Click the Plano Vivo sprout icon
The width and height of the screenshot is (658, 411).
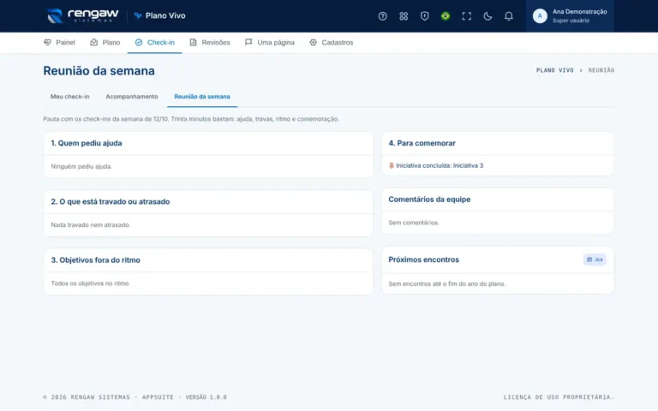coord(138,16)
